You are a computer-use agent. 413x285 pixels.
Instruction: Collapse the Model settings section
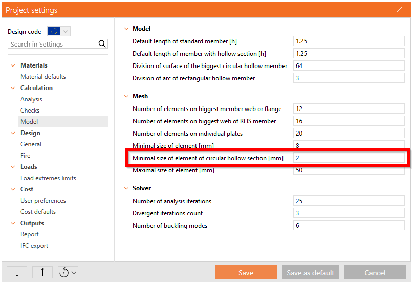click(126, 29)
